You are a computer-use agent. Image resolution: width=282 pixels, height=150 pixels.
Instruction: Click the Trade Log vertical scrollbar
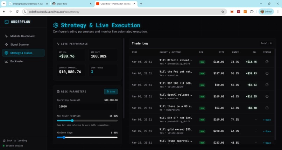point(275,94)
